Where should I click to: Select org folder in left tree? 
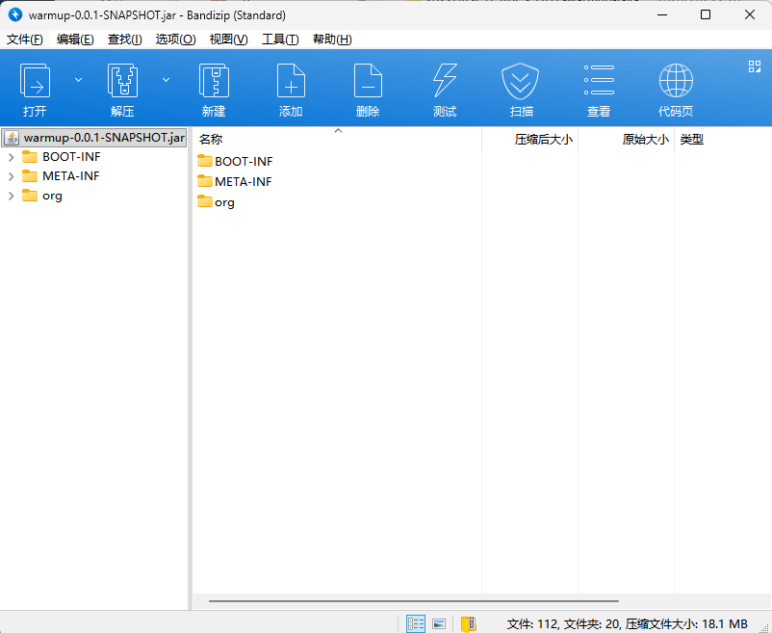pos(42,196)
